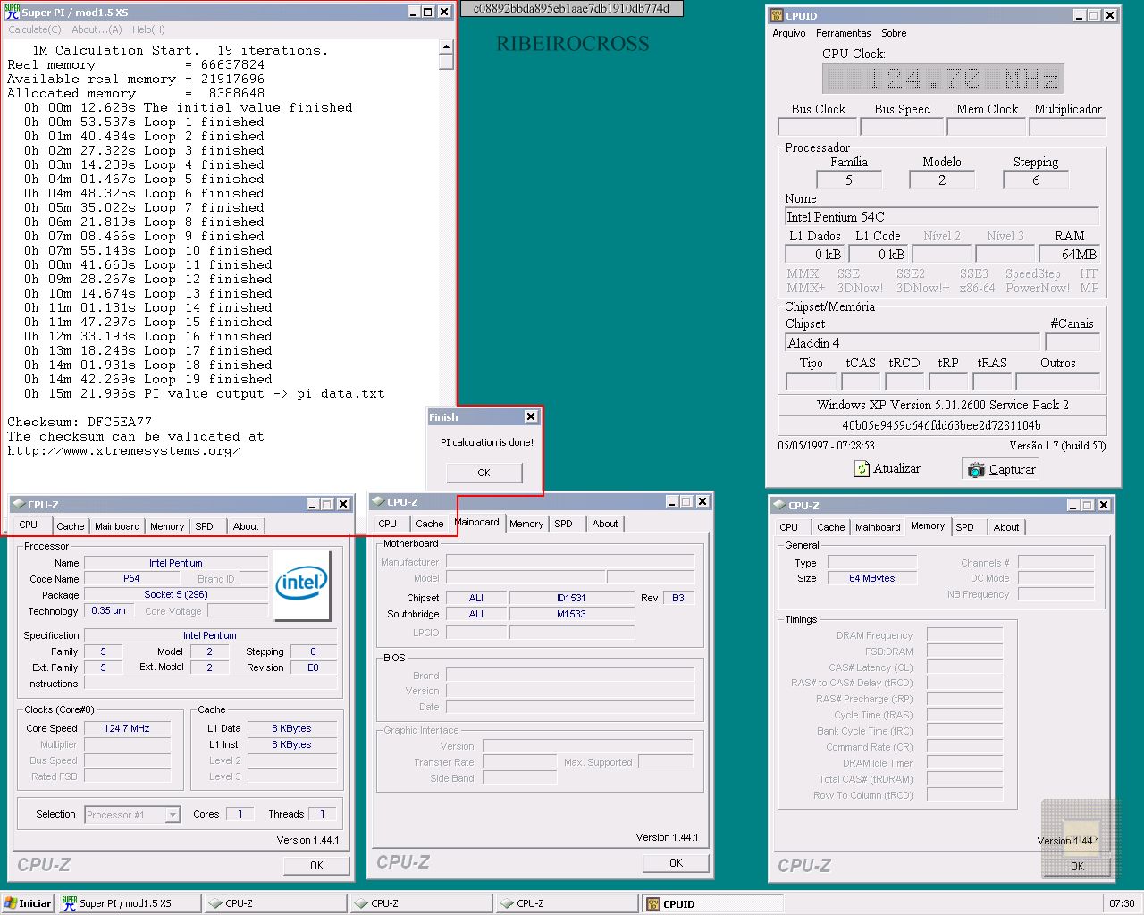This screenshot has height=915, width=1144.
Task: Open first CPU-Z taskbar button
Action: (x=275, y=903)
